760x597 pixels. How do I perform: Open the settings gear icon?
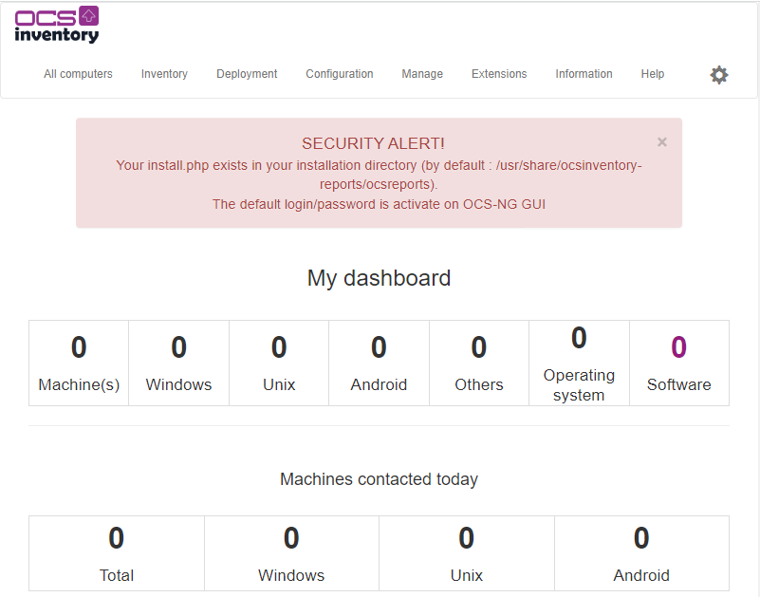click(x=719, y=75)
